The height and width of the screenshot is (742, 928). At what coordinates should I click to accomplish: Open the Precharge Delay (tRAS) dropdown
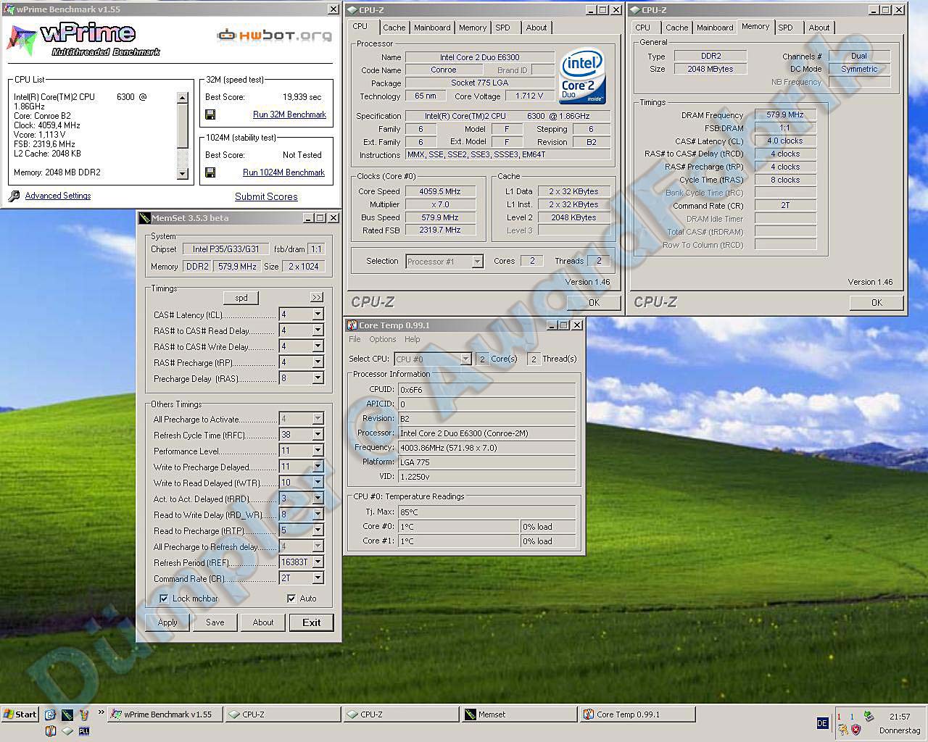pyautogui.click(x=318, y=378)
